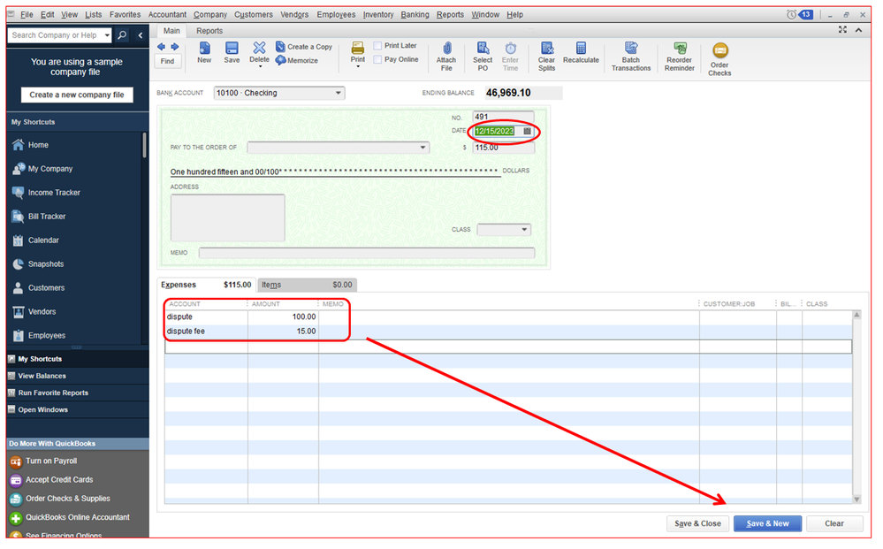
Task: Click the Memorize toolbar icon
Action: (281, 60)
